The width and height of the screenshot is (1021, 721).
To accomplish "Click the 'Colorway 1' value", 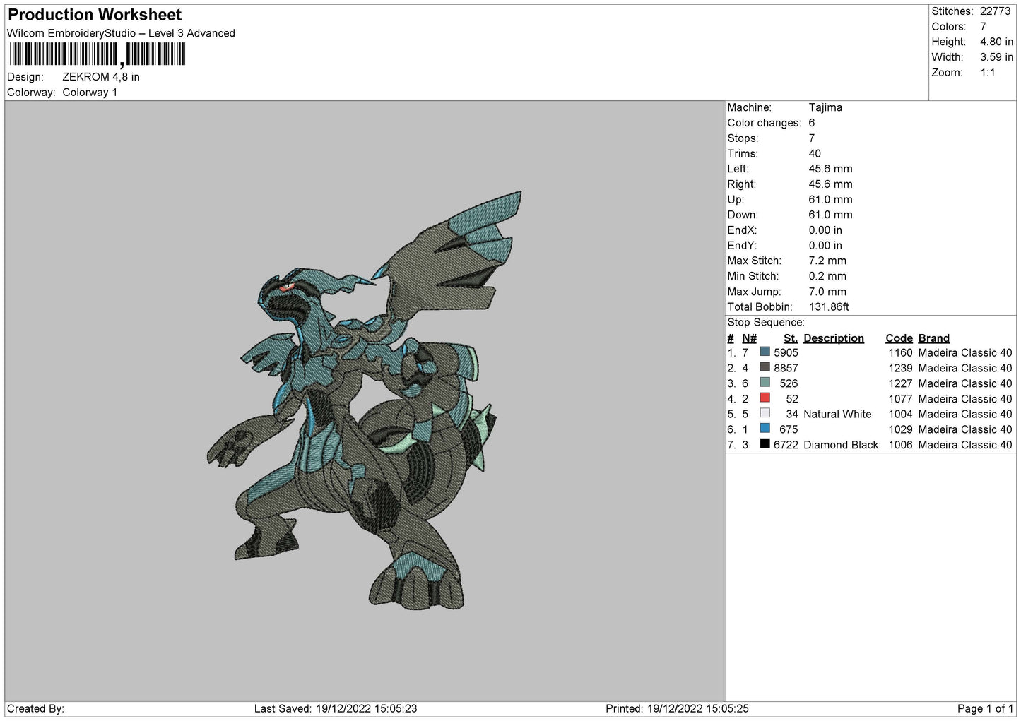I will coord(90,93).
